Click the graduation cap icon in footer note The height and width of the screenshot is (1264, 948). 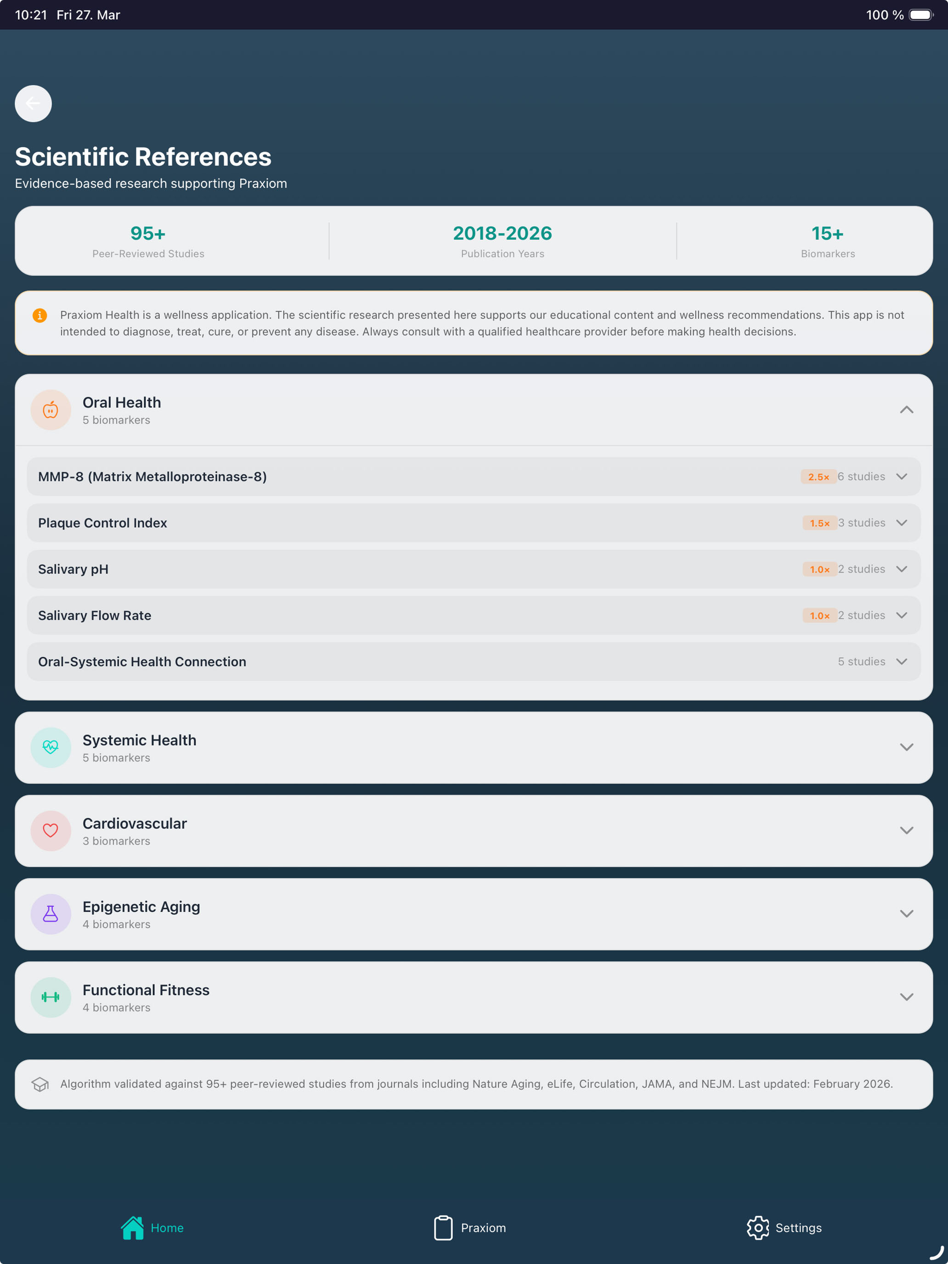coord(40,1084)
